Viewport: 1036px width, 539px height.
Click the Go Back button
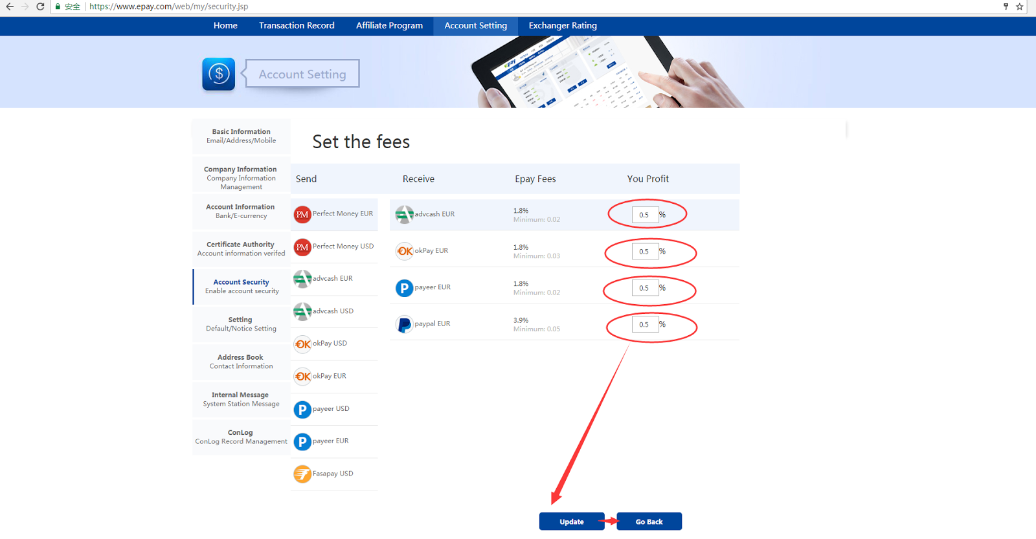[x=649, y=522]
